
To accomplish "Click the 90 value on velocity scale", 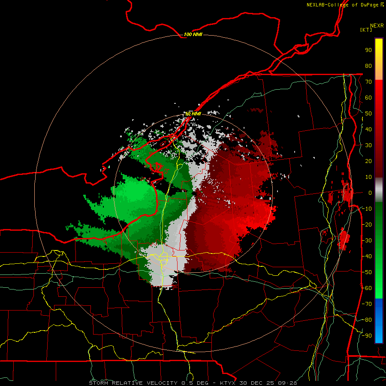I will pyautogui.click(x=368, y=50).
